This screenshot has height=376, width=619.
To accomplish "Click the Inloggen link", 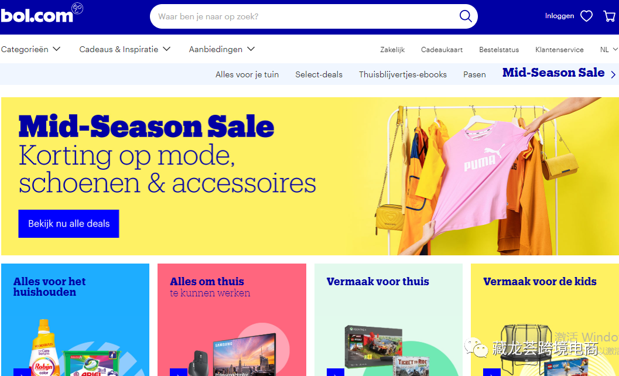I will (559, 16).
